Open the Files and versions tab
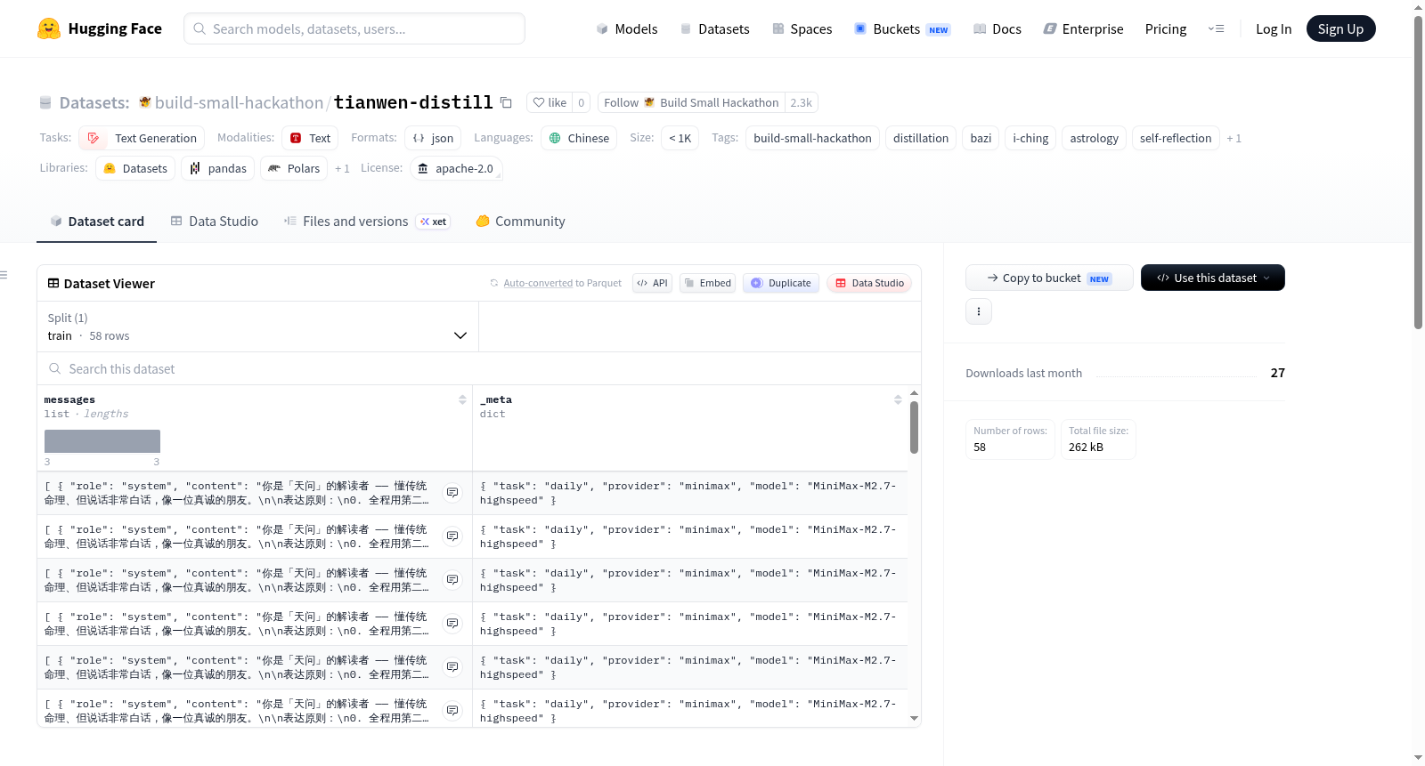The width and height of the screenshot is (1425, 766). click(367, 222)
